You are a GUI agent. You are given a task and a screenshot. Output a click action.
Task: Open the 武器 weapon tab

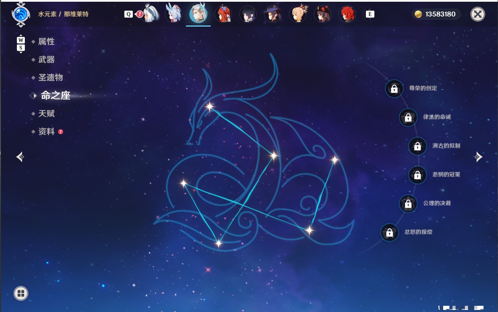pos(46,60)
